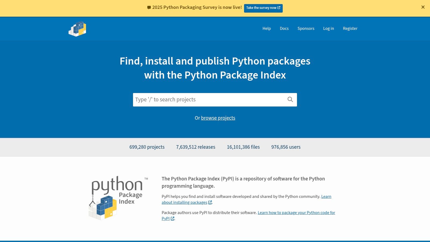Screen dimensions: 430x242
Task: Click inside the project search field
Action: point(210,99)
